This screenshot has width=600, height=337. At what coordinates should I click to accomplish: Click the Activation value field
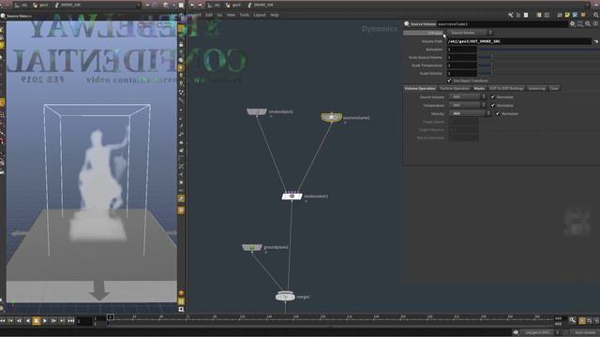(462, 50)
